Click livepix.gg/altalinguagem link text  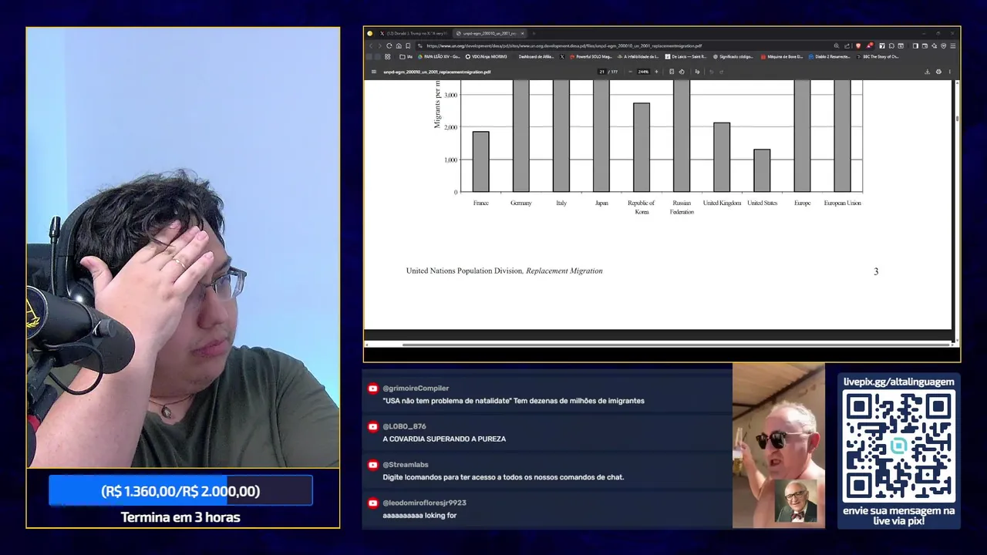point(898,382)
